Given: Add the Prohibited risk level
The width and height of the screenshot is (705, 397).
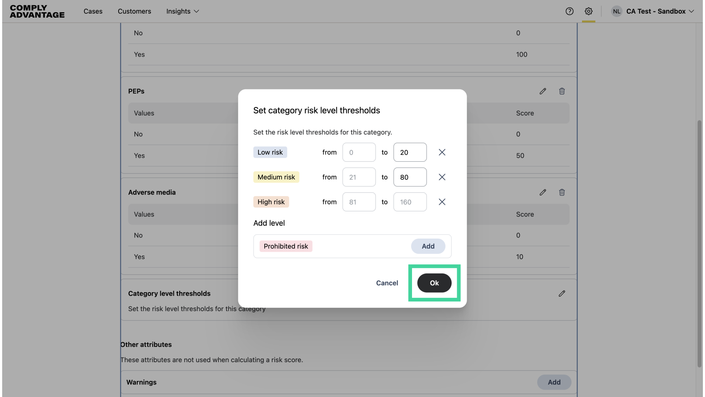Looking at the screenshot, I should [428, 246].
